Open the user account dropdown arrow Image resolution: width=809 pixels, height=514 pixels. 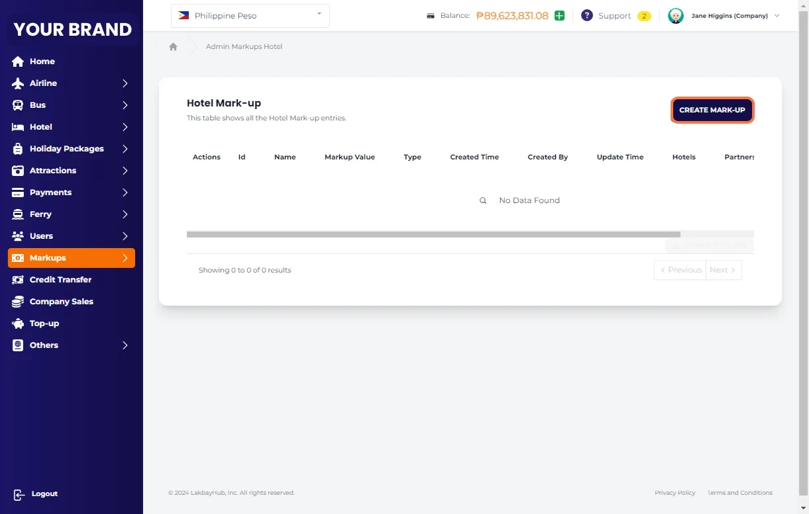click(777, 16)
